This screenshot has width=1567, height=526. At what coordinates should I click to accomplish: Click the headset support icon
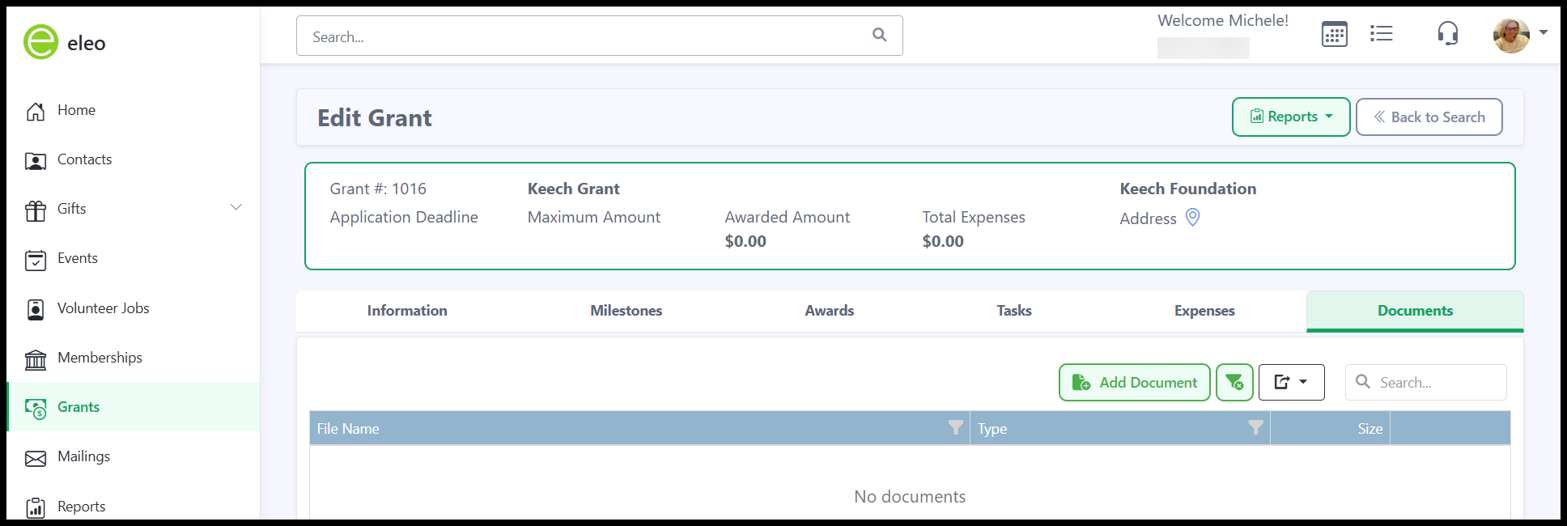pos(1447,33)
